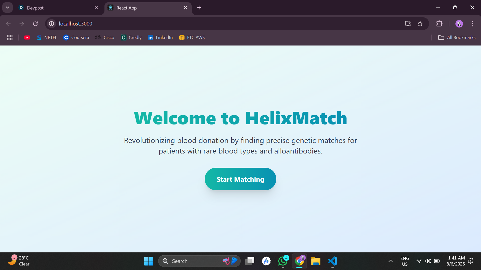Open Visual Studio Code from taskbar
481x270 pixels.
tap(332, 261)
